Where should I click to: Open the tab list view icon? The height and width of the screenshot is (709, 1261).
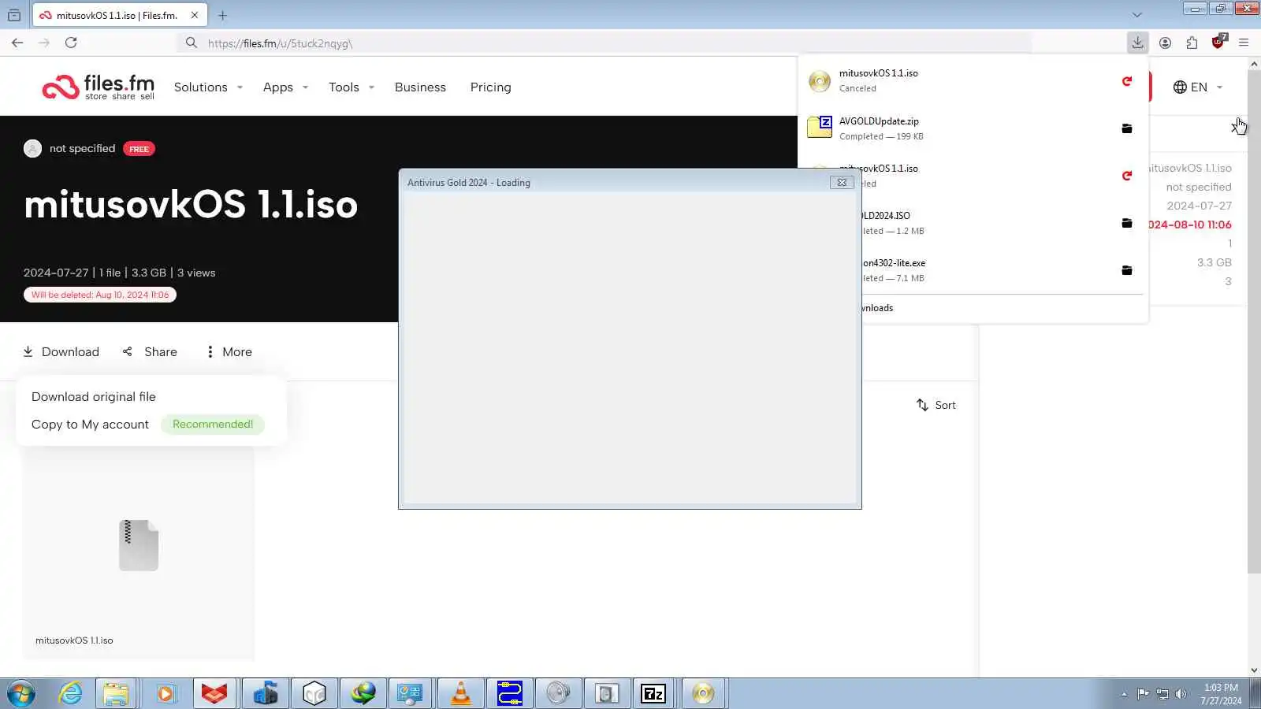tap(14, 15)
